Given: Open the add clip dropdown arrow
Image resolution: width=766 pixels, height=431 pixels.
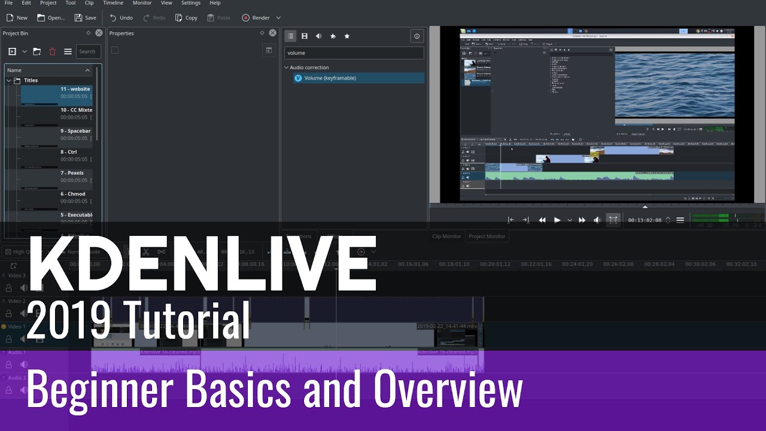Looking at the screenshot, I should [25, 51].
